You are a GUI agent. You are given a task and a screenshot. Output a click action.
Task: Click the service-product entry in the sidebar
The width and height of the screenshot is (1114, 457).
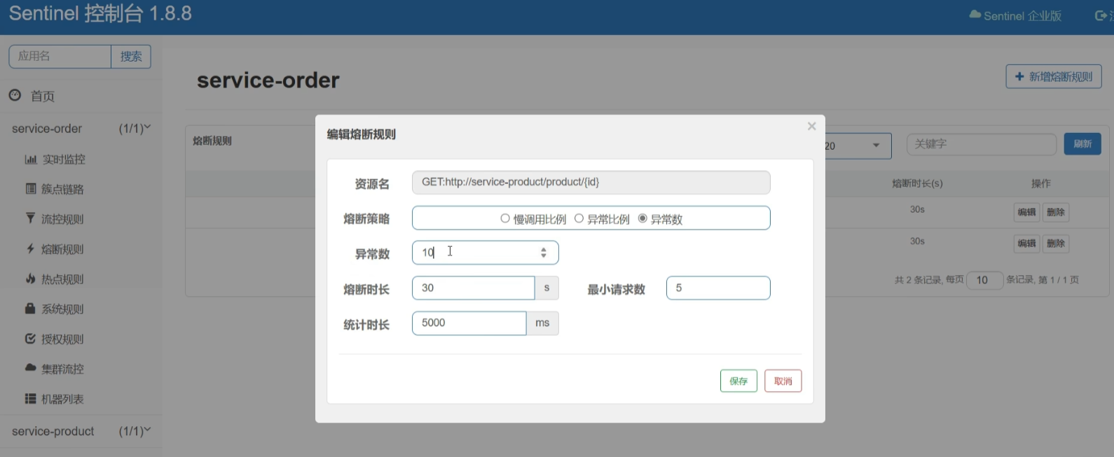point(53,431)
